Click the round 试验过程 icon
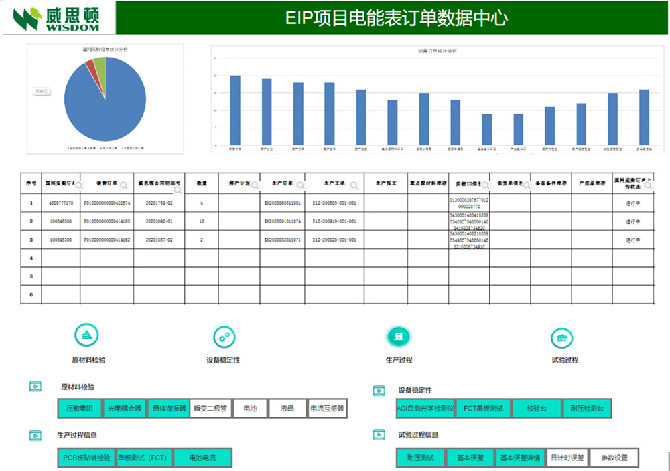This screenshot has width=670, height=471. (562, 339)
